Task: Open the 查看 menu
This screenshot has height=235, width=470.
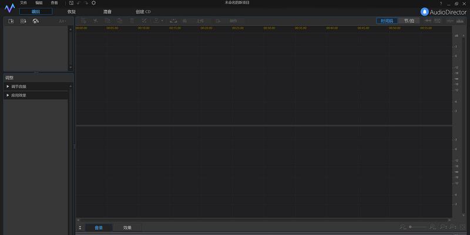Action: coord(54,3)
